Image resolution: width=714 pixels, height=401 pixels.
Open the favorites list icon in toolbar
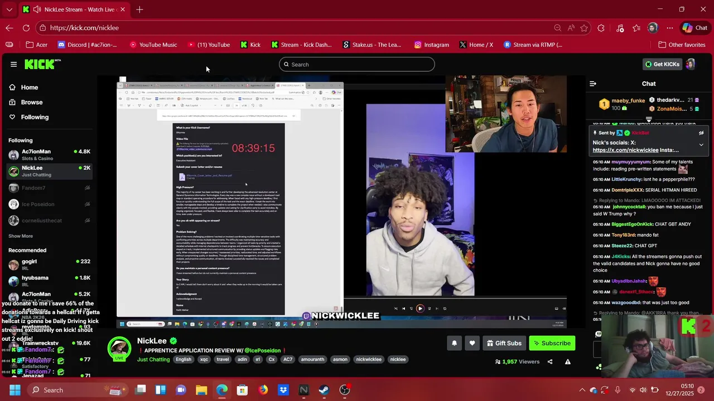point(636,28)
